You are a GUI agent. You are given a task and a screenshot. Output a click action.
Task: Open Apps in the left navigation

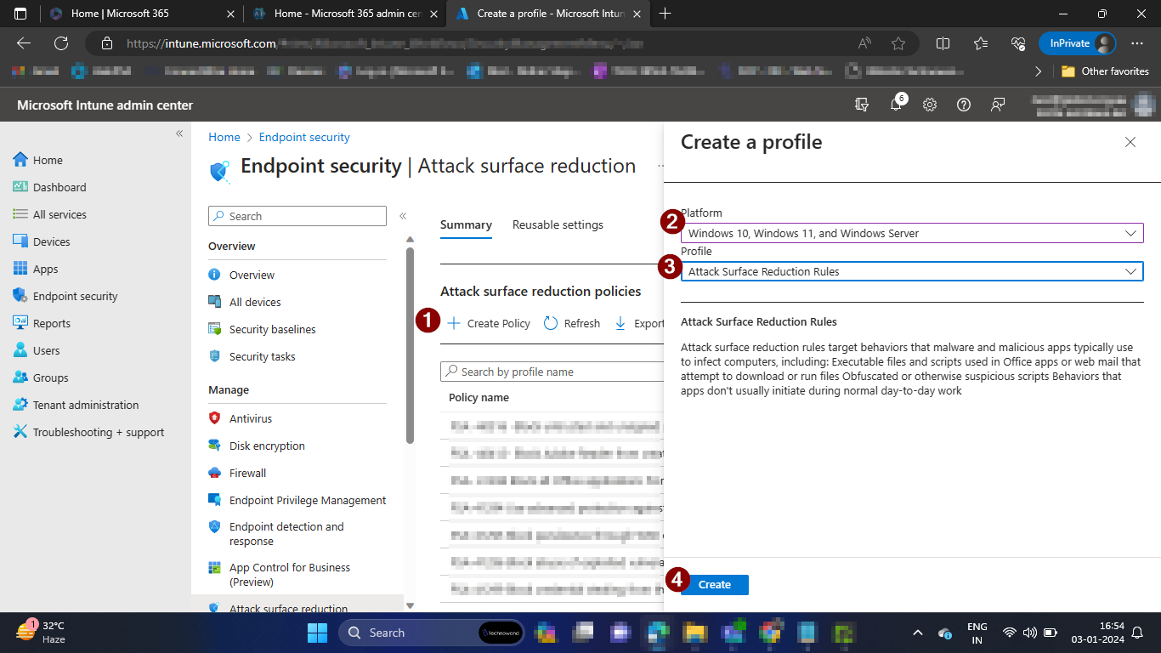pyautogui.click(x=36, y=269)
